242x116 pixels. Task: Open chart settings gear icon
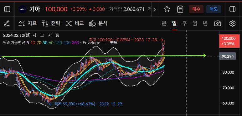[x=232, y=23]
